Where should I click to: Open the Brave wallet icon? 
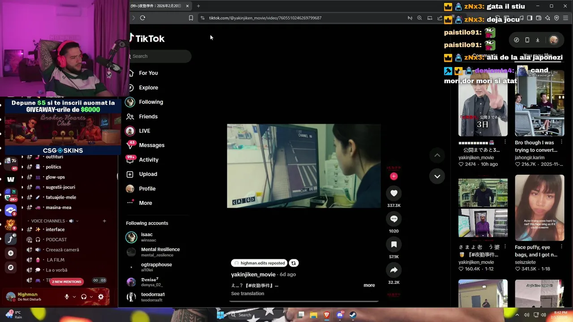[x=539, y=18]
